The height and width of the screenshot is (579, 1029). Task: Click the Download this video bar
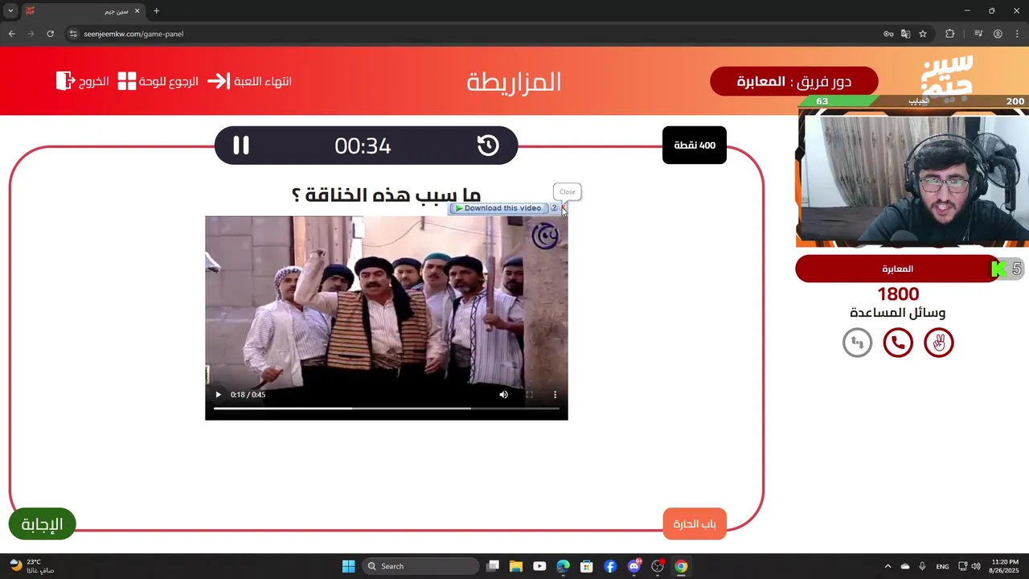pos(498,208)
